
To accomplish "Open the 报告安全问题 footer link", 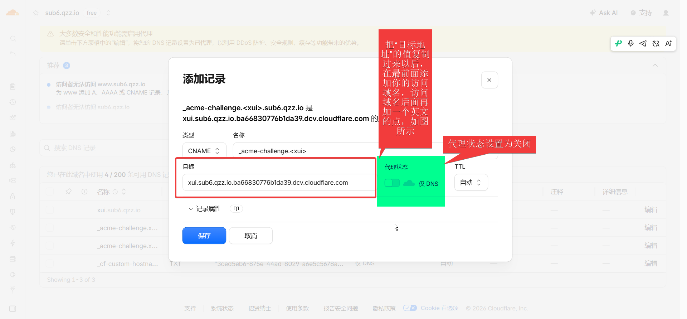I will pyautogui.click(x=341, y=308).
